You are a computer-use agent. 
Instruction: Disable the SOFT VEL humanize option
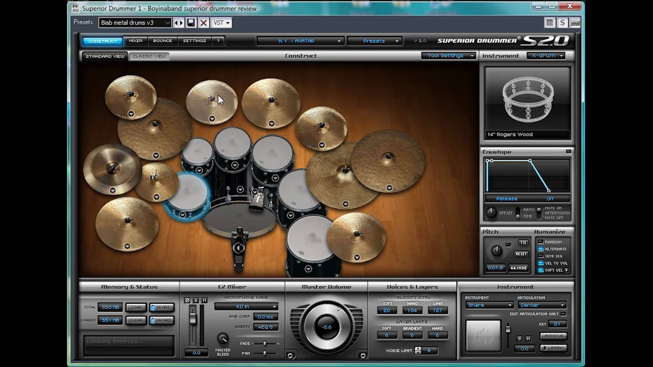pos(541,270)
